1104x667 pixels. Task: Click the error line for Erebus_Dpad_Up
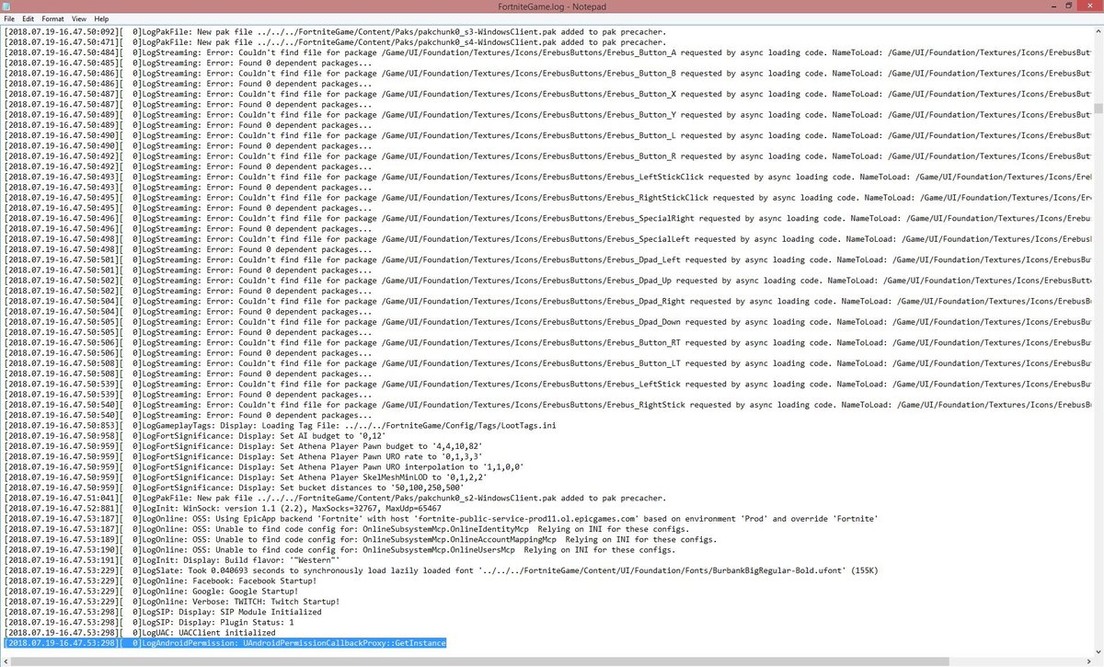[x=549, y=280]
